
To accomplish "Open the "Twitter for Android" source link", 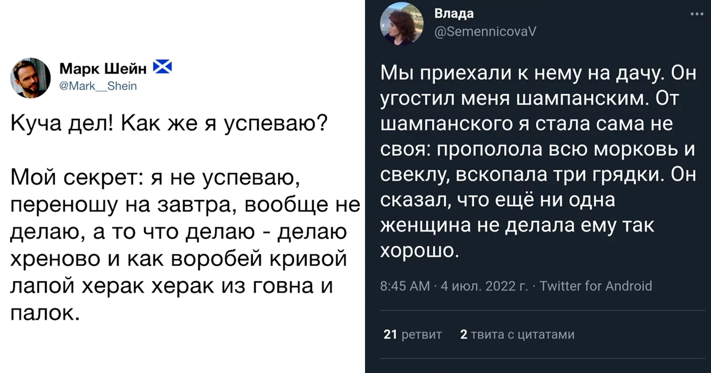I will tap(596, 287).
